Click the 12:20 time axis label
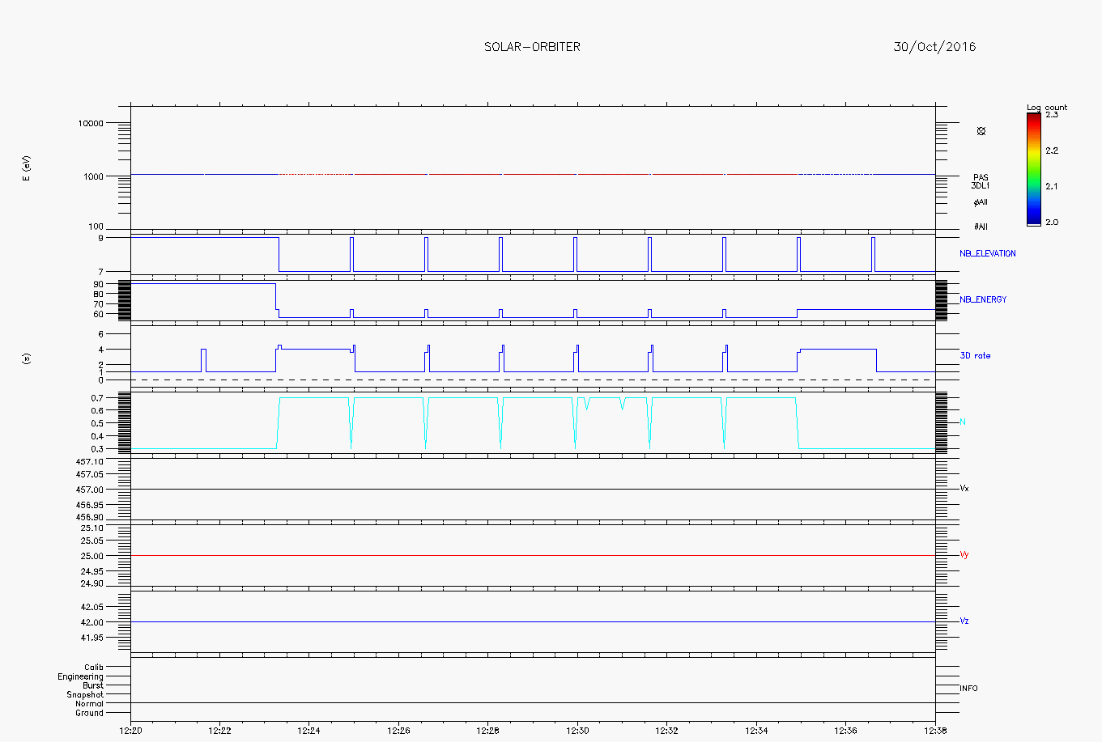 click(130, 731)
